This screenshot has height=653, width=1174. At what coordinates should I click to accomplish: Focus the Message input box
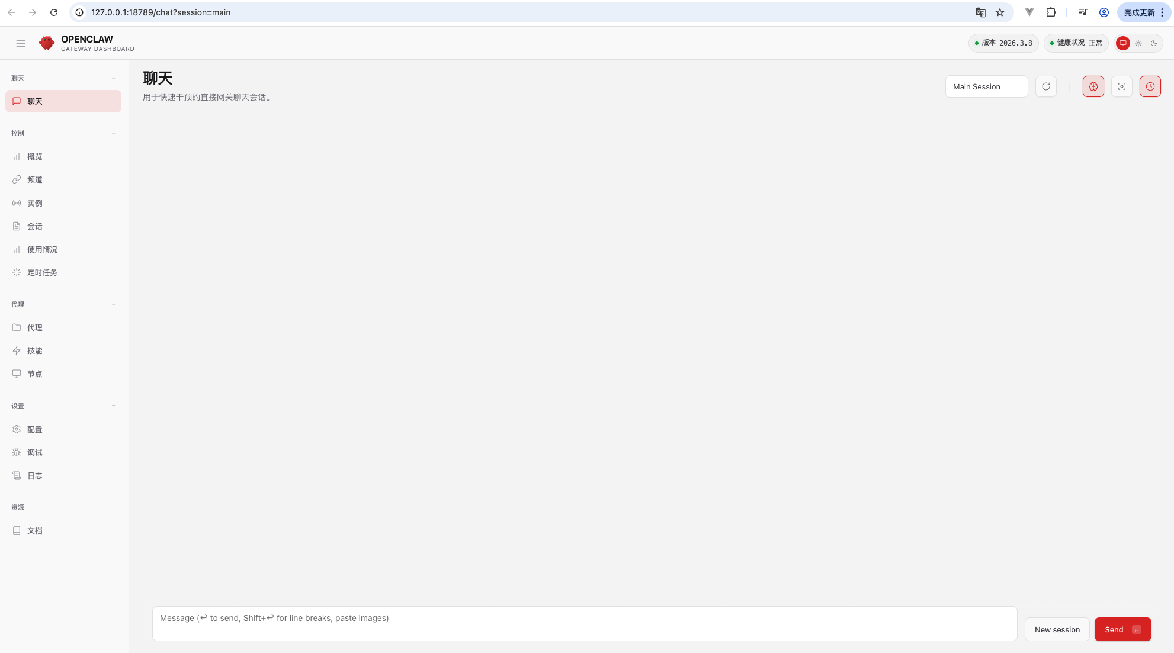point(585,623)
